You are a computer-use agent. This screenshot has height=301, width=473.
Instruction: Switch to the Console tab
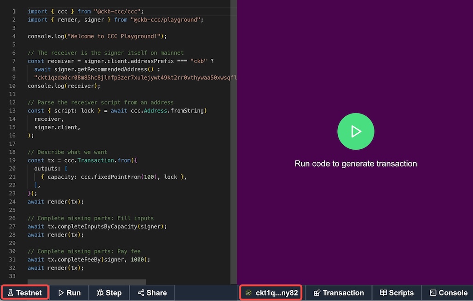tap(448, 293)
